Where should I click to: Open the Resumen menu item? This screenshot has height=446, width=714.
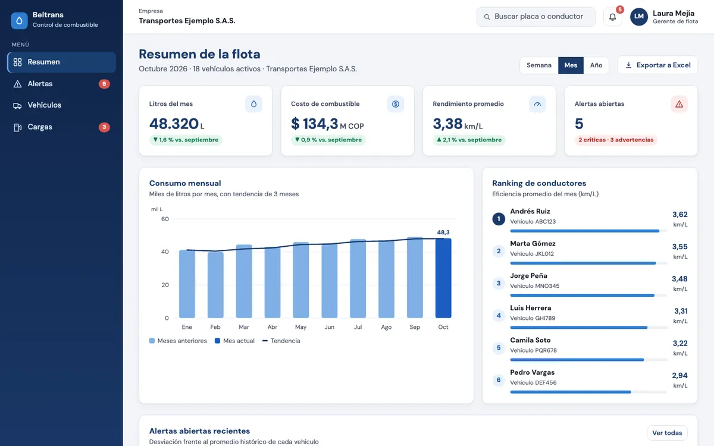click(x=61, y=62)
